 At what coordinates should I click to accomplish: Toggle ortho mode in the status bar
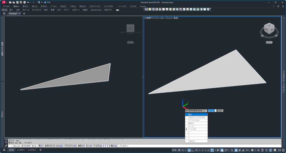point(193,150)
